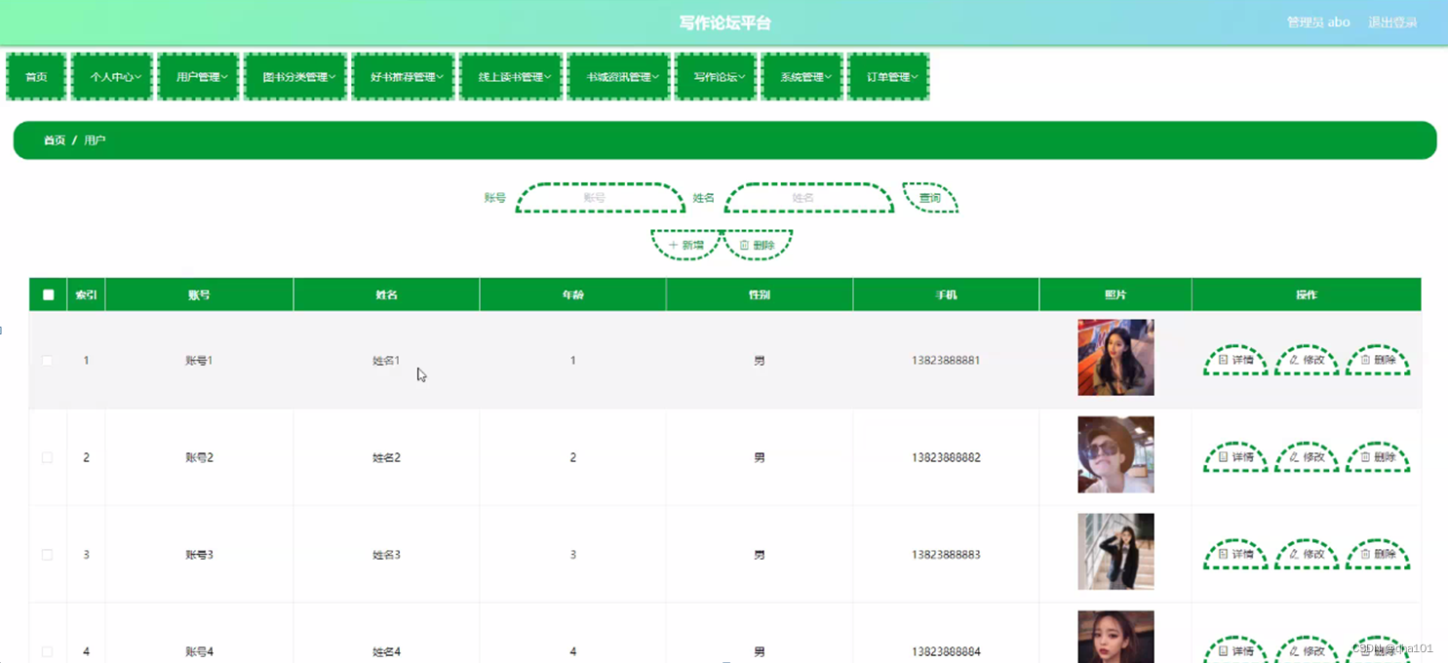This screenshot has width=1448, height=663.
Task: Click phone number 13823888883
Action: (x=946, y=555)
